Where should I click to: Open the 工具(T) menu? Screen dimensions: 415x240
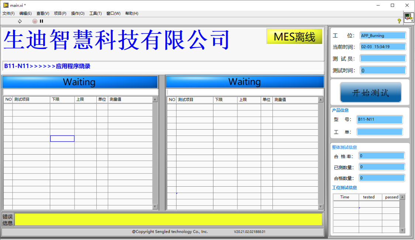pos(96,14)
